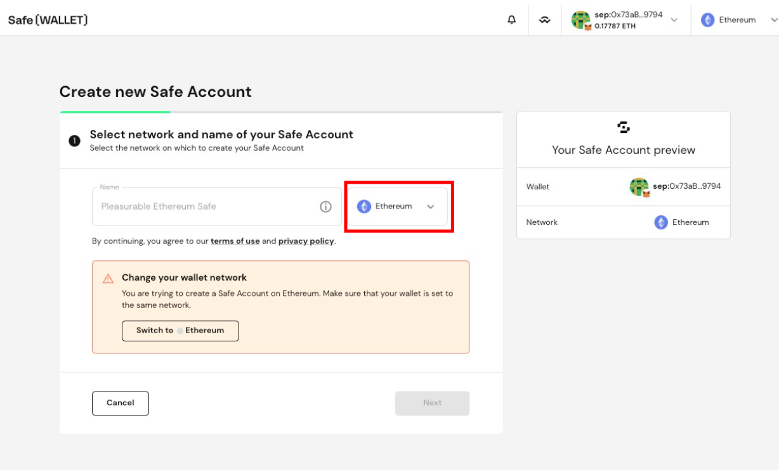Viewport: 779px width, 470px height.
Task: Click the warning triangle icon
Action: click(108, 278)
